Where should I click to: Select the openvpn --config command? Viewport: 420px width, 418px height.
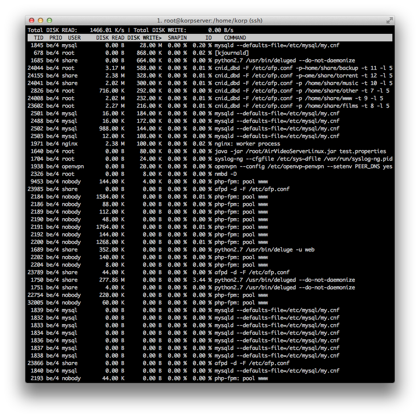tap(303, 166)
